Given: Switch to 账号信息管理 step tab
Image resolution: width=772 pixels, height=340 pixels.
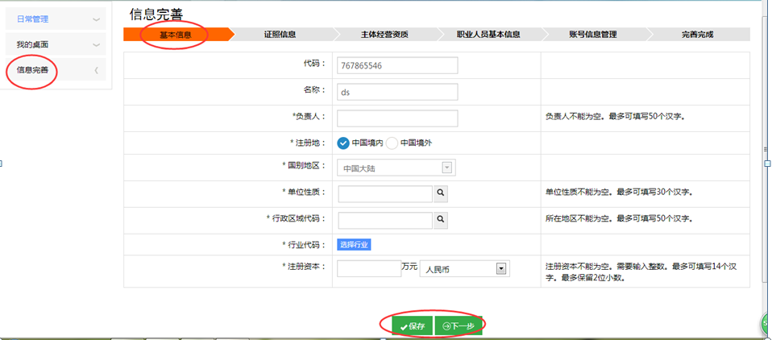Looking at the screenshot, I should coord(592,35).
